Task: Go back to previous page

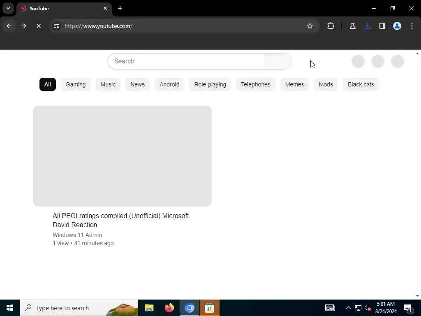Action: [x=9, y=26]
